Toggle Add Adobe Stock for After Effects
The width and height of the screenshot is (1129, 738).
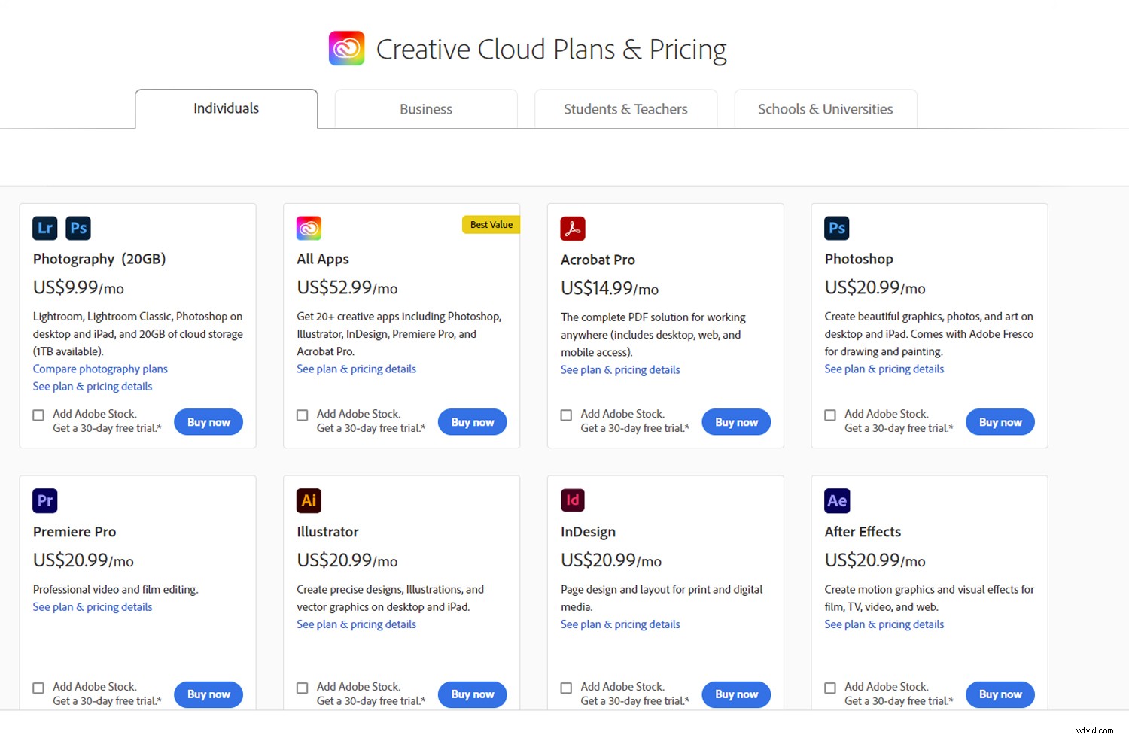pos(830,688)
